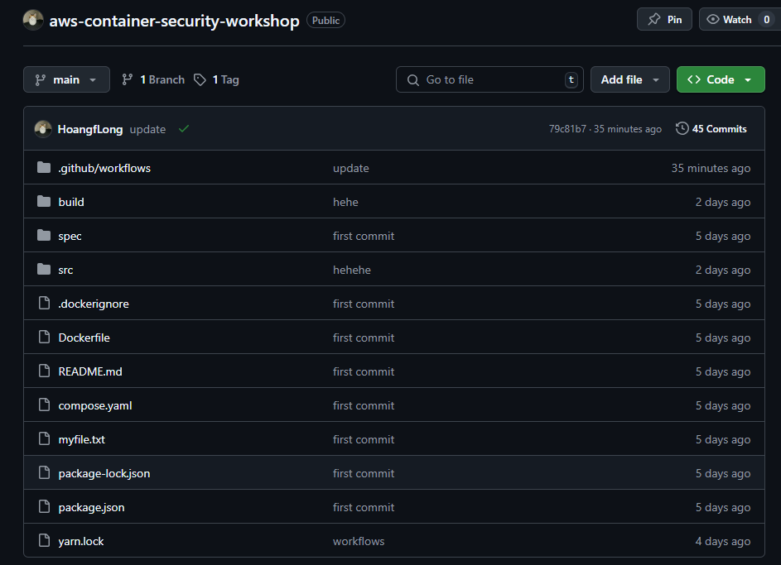Click the build folder icon
781x565 pixels.
point(44,202)
